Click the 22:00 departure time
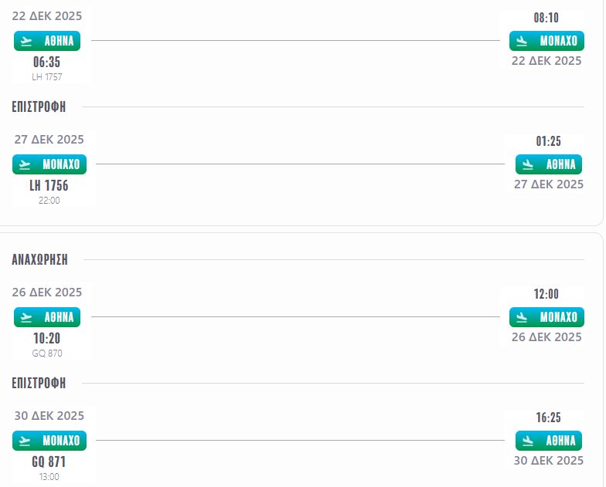 pyautogui.click(x=49, y=201)
